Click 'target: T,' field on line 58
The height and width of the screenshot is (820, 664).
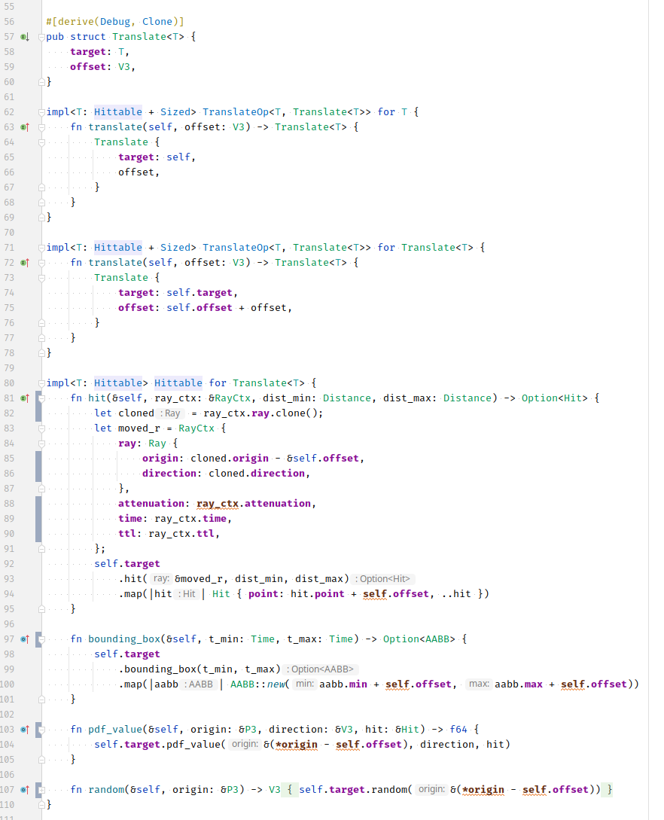tap(99, 52)
